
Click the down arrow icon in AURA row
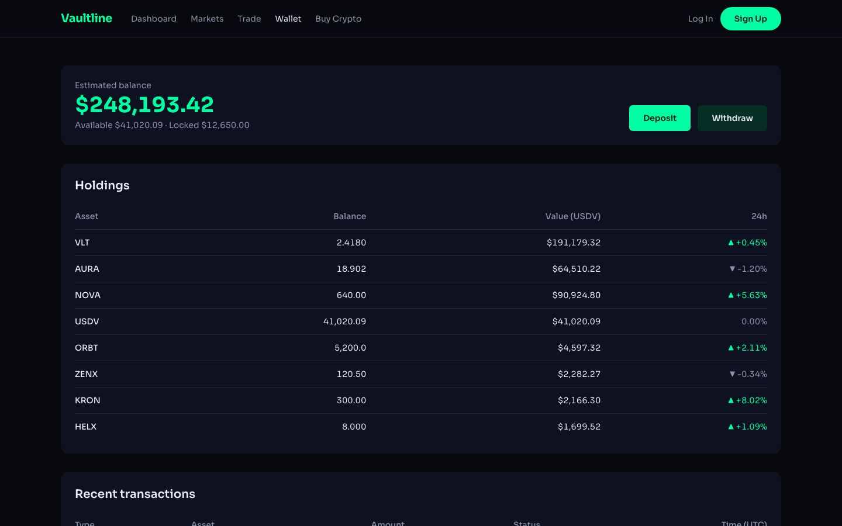tap(732, 269)
